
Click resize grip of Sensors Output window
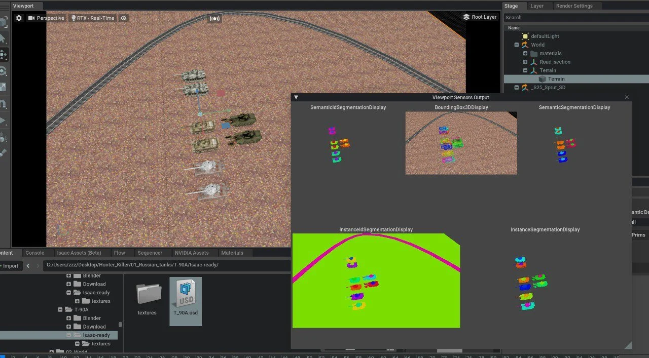(628, 345)
